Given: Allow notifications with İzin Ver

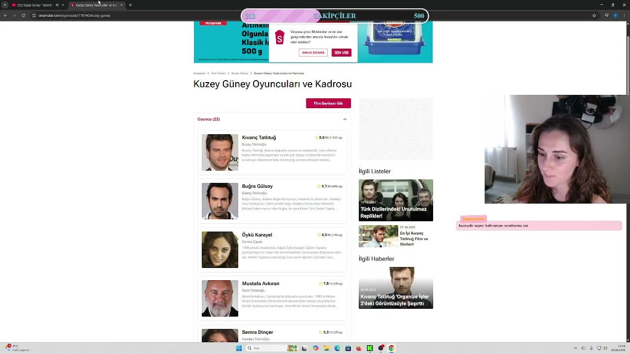Looking at the screenshot, I should click(x=341, y=53).
